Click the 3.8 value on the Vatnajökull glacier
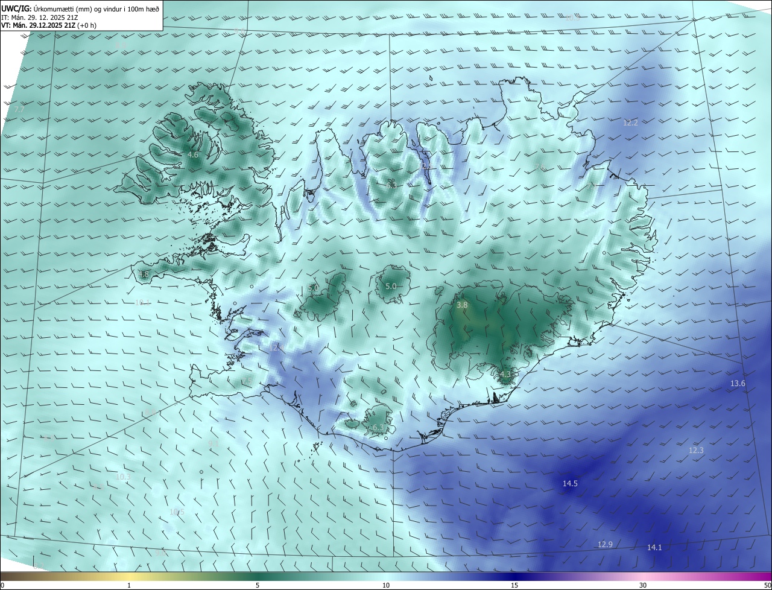 click(x=462, y=305)
